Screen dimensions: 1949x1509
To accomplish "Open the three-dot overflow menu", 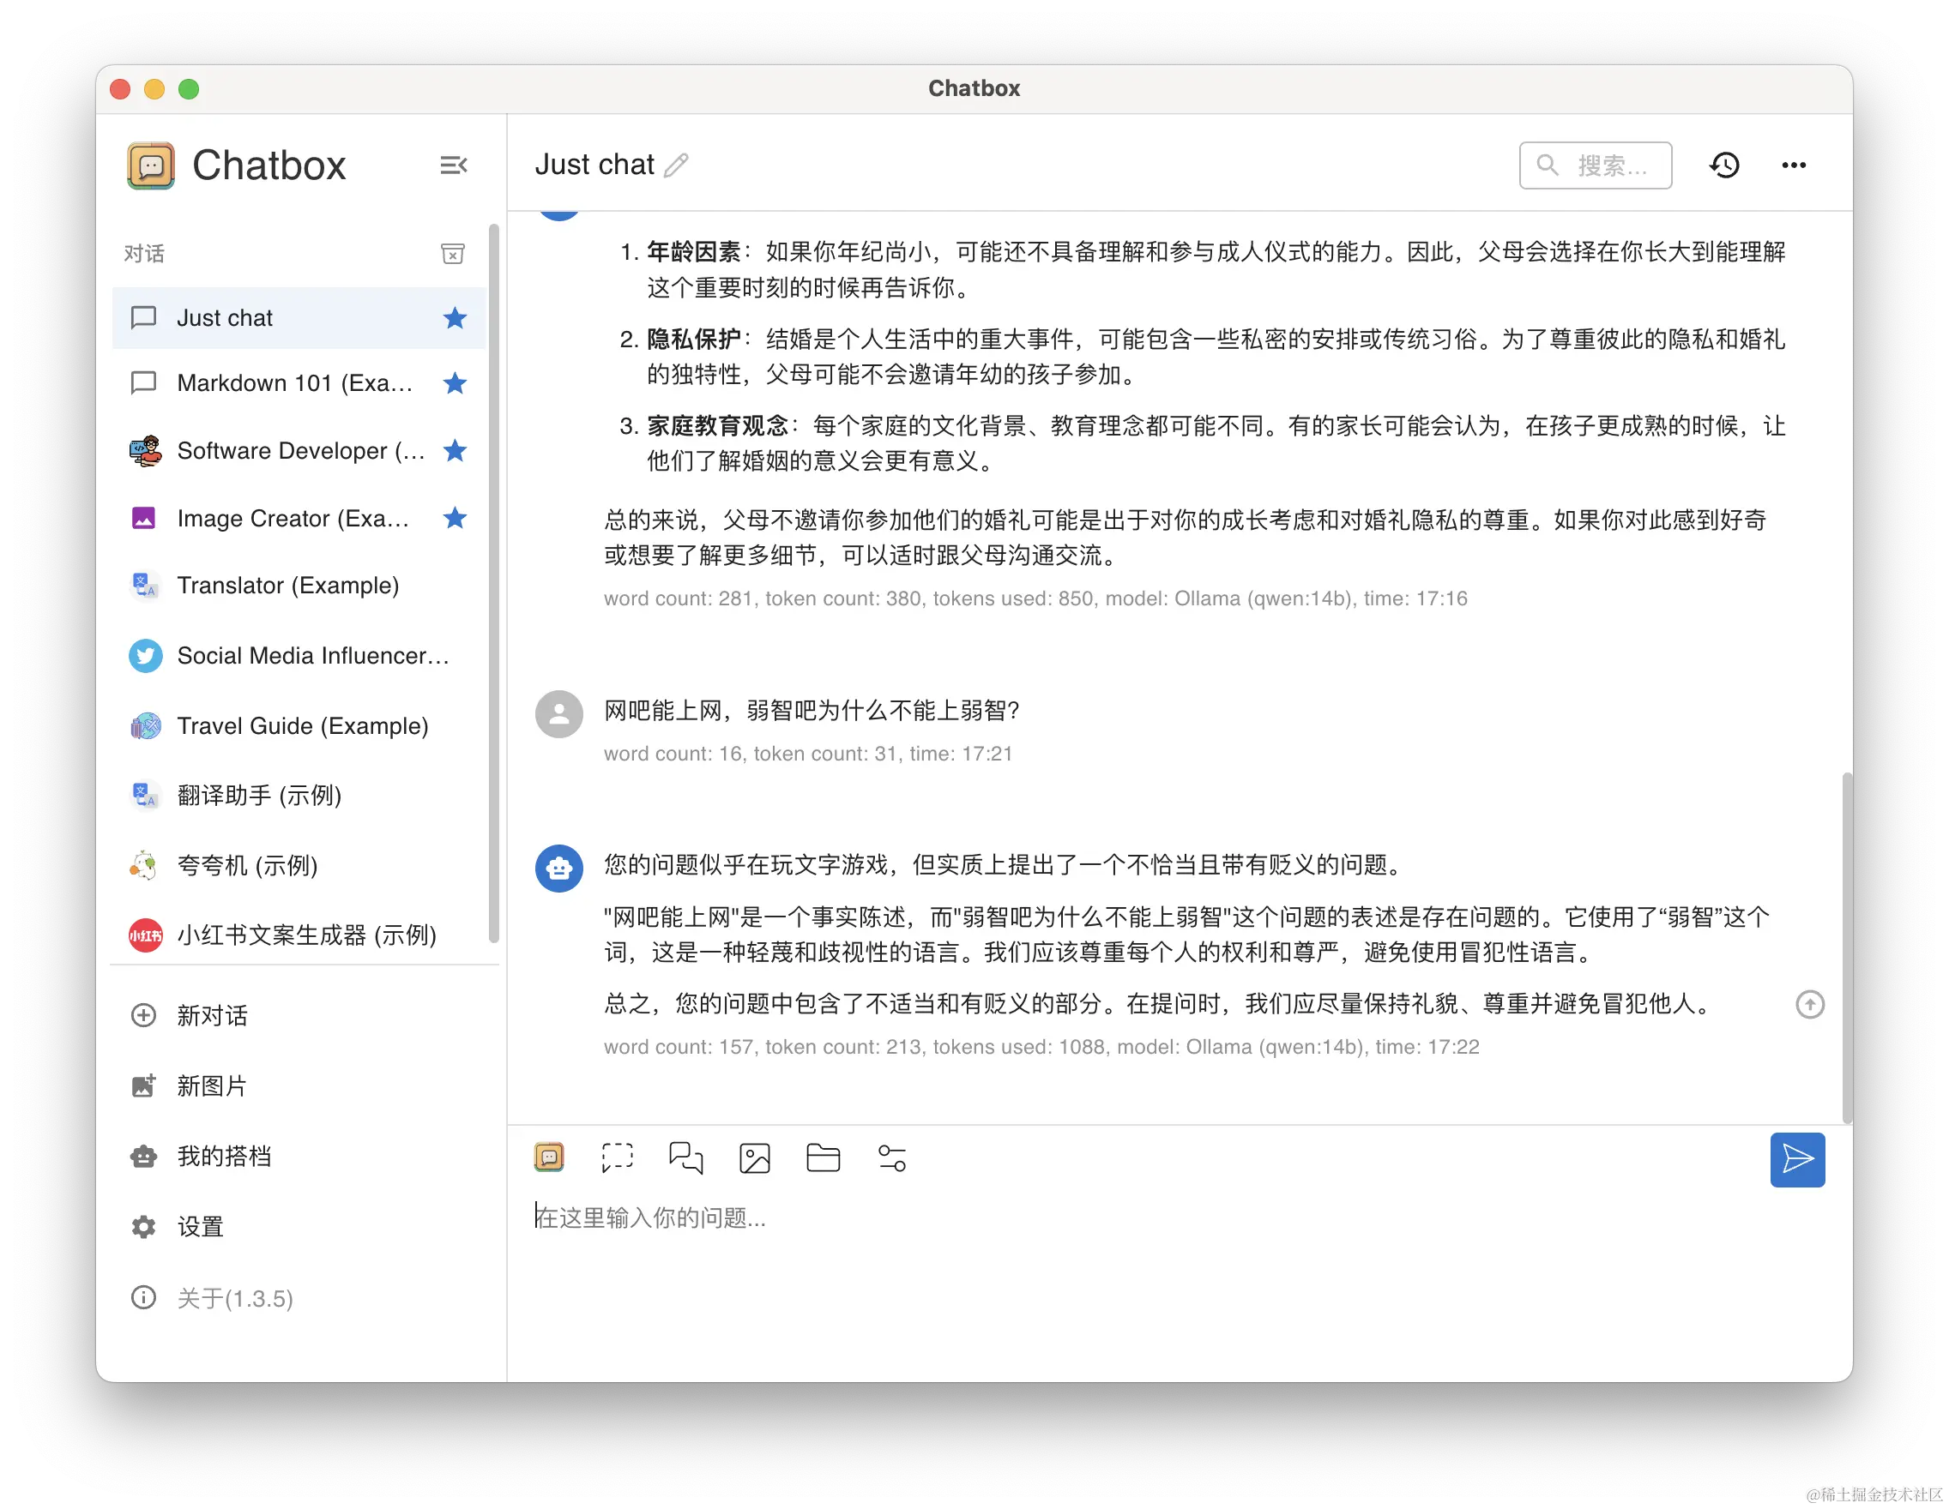I will pos(1794,164).
